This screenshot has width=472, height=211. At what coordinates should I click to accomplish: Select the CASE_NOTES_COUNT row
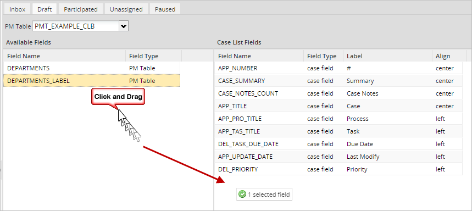[x=338, y=93]
